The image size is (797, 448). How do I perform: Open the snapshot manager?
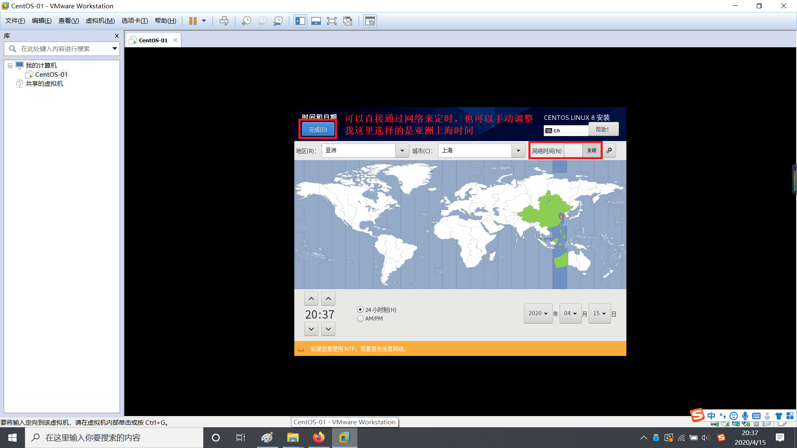point(278,21)
